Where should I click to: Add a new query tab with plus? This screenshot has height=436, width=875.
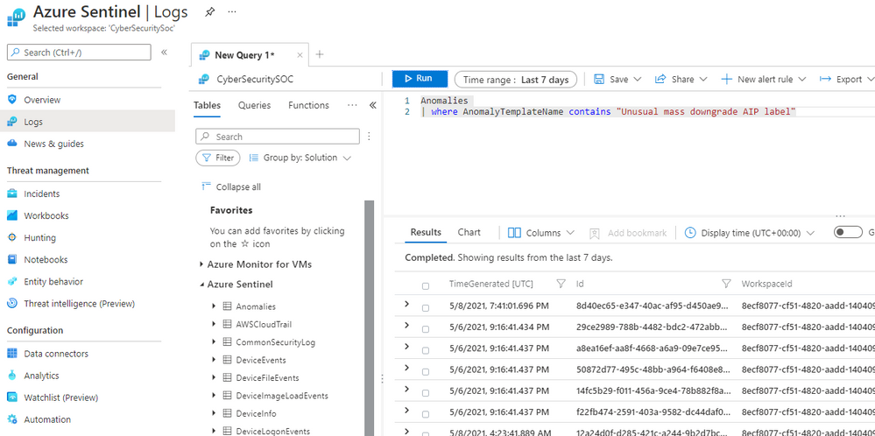coord(319,54)
